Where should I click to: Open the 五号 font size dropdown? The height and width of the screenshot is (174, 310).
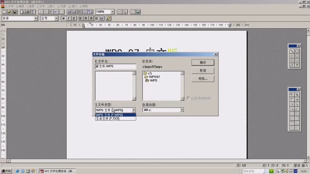(56, 18)
